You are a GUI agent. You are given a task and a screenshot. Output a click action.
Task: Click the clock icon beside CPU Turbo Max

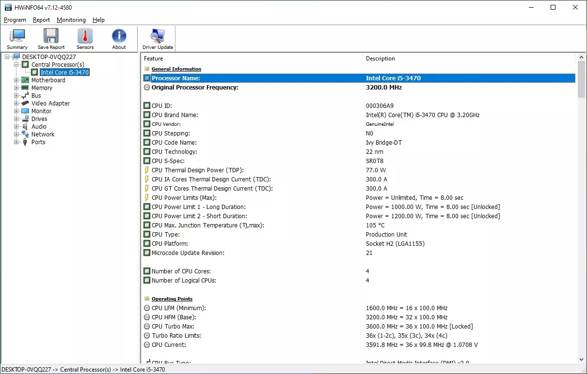tap(147, 327)
